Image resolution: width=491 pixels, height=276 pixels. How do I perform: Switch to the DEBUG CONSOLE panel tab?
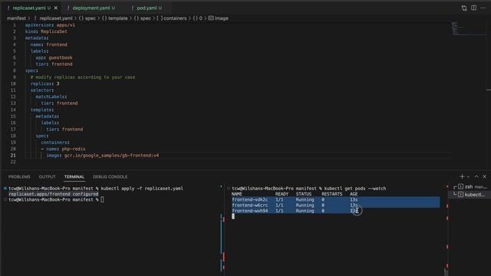coord(110,177)
